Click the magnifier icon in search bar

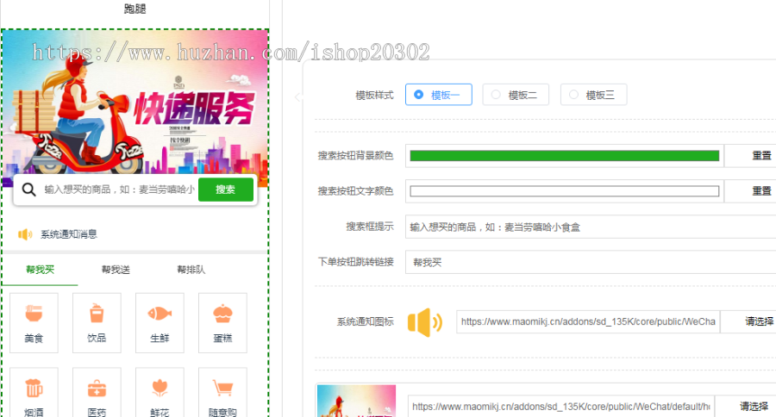(x=28, y=190)
